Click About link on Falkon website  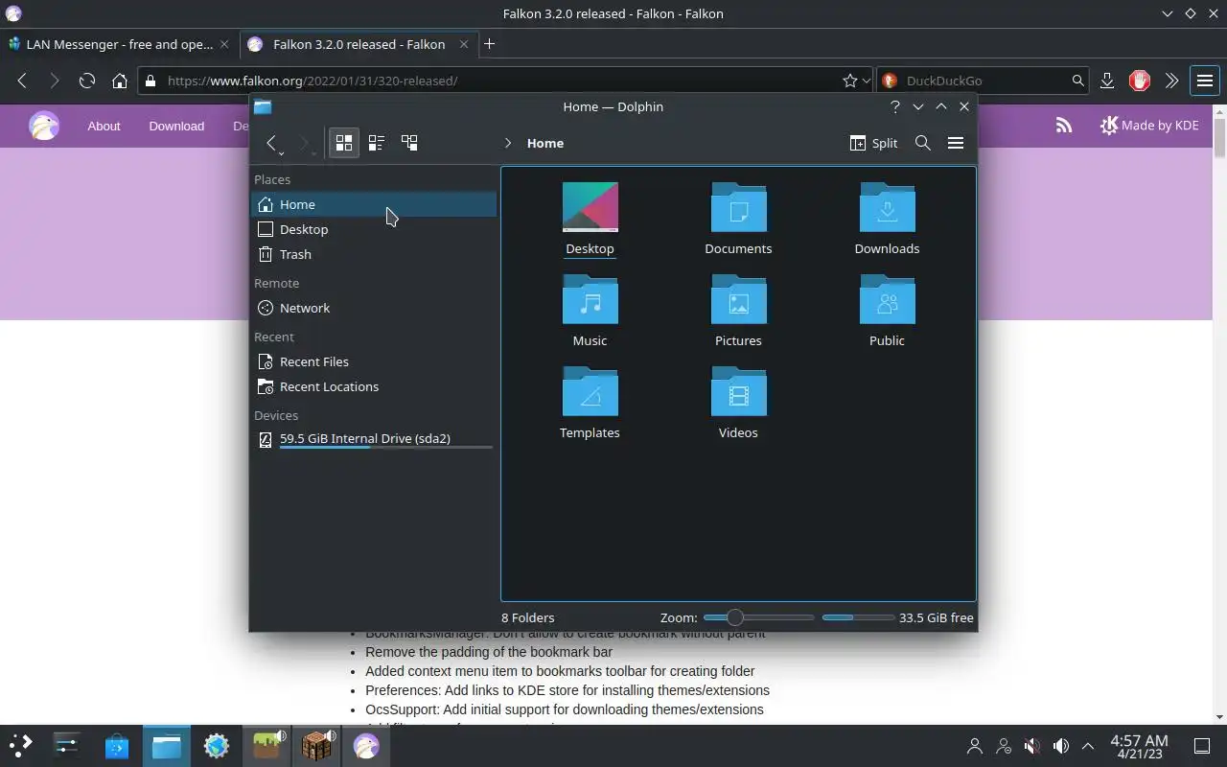click(x=104, y=126)
